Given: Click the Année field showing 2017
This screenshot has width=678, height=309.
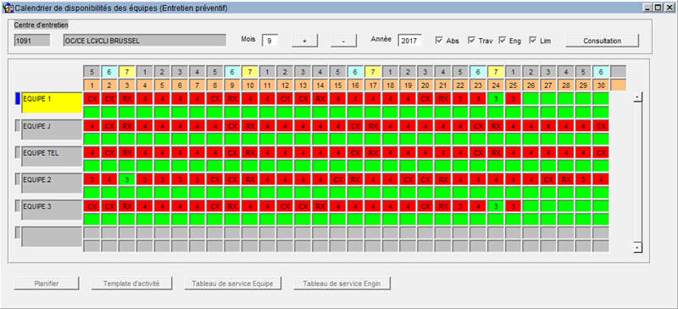Looking at the screenshot, I should point(409,41).
